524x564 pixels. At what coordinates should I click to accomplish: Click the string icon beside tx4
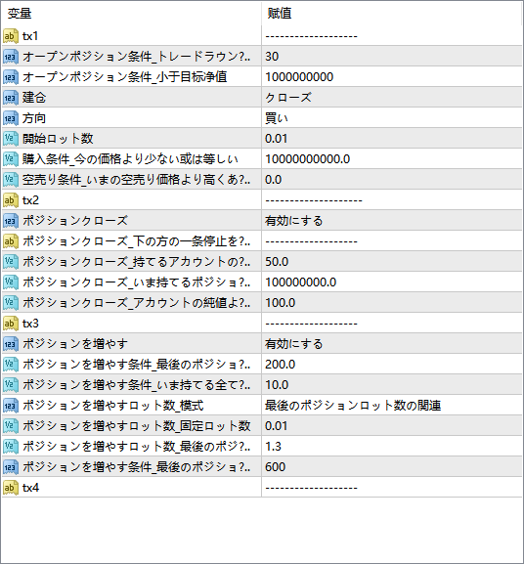11,488
